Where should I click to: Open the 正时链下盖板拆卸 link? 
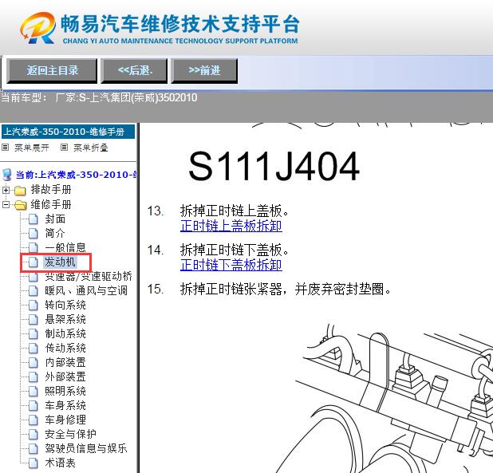click(x=231, y=265)
